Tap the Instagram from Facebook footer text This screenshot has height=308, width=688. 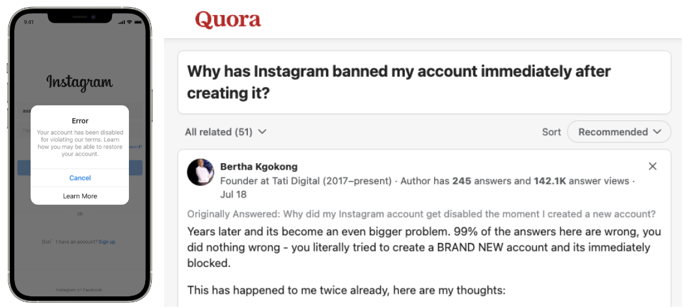coord(79,290)
